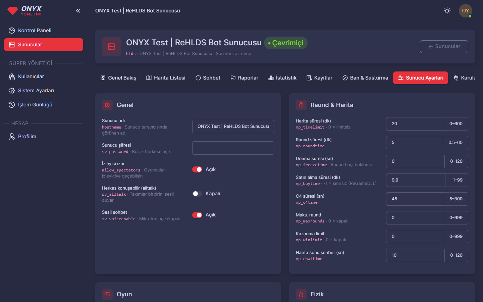This screenshot has height=302, width=483.
Task: Click the ONYX Yönetim logo
Action: pyautogui.click(x=25, y=11)
